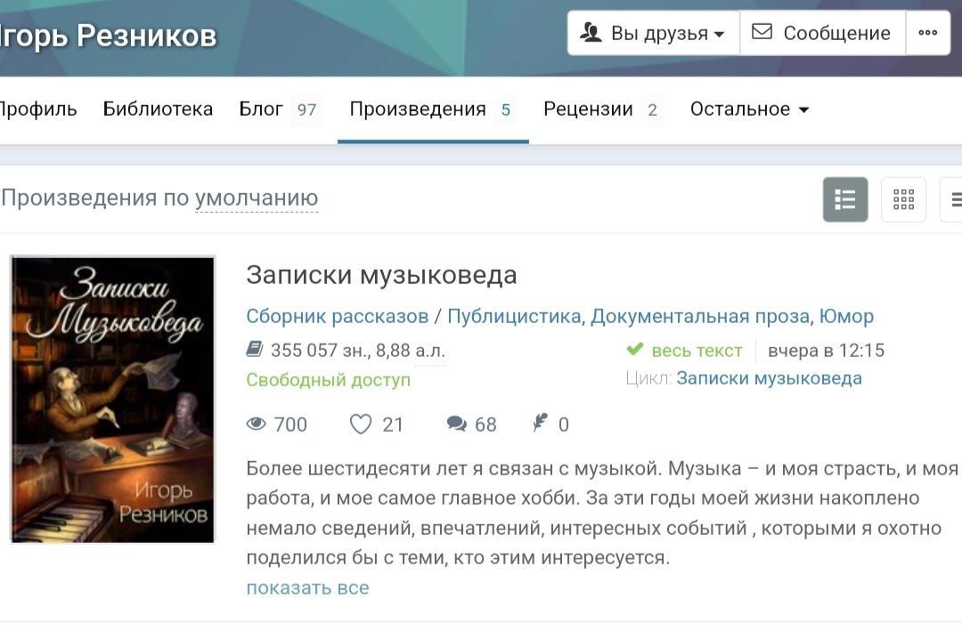Viewport: 962px width, 631px height.
Task: Like the book via heart icon
Action: point(360,424)
